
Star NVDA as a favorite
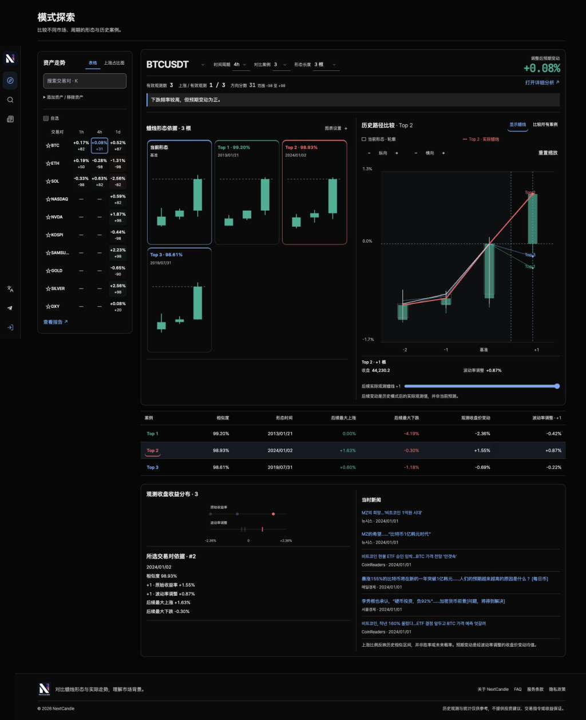48,217
